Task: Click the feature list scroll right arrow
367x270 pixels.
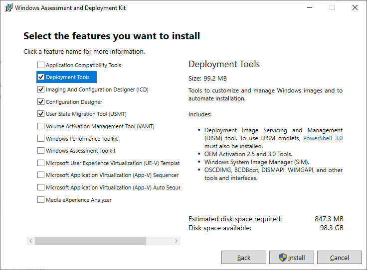Action: [176, 241]
